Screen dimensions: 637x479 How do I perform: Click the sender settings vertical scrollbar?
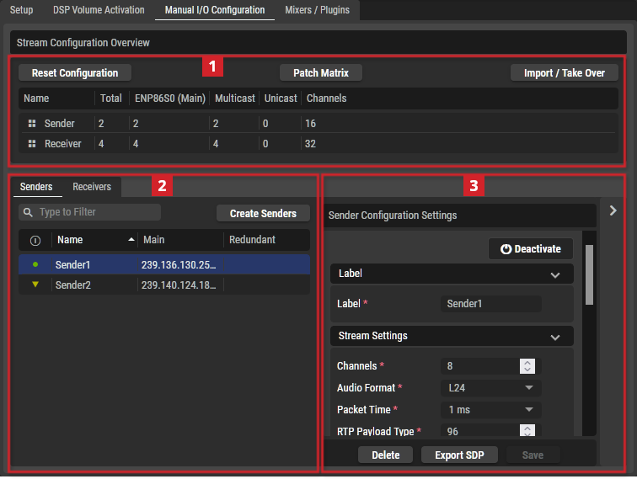tap(589, 274)
